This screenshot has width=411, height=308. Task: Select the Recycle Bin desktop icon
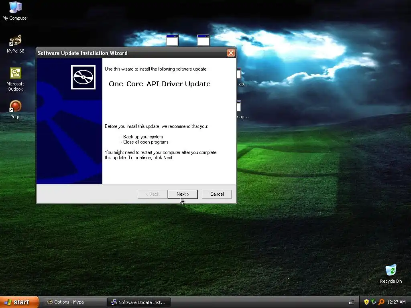coord(391,274)
